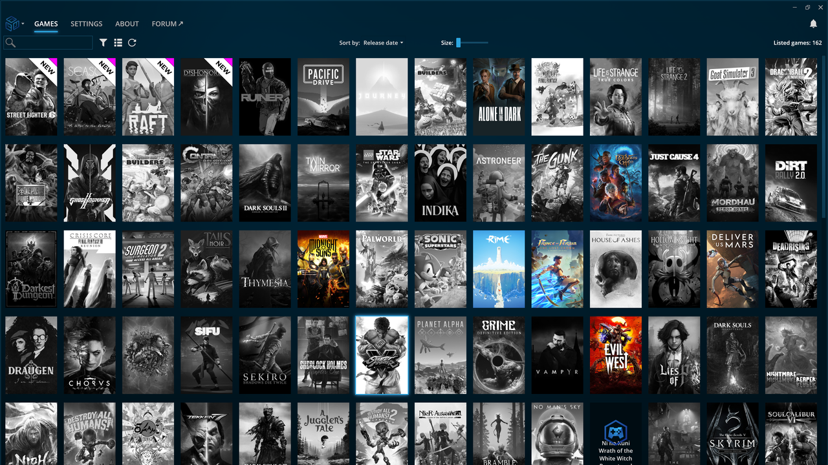
Task: Open the filter funnel icon
Action: (103, 43)
